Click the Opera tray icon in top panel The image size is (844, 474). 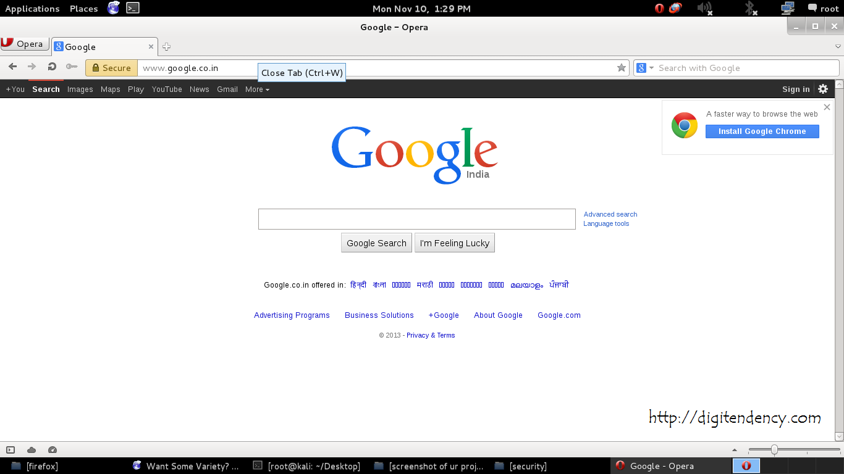point(659,8)
